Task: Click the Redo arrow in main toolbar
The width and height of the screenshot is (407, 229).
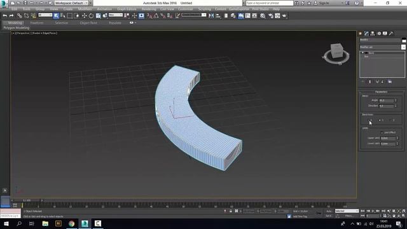Action: 11,16
